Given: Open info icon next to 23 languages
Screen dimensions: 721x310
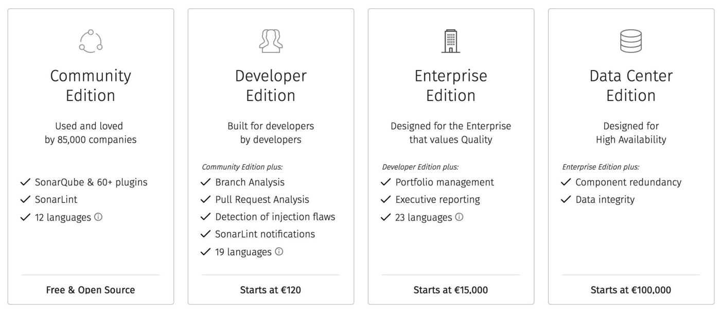Looking at the screenshot, I should pyautogui.click(x=459, y=217).
